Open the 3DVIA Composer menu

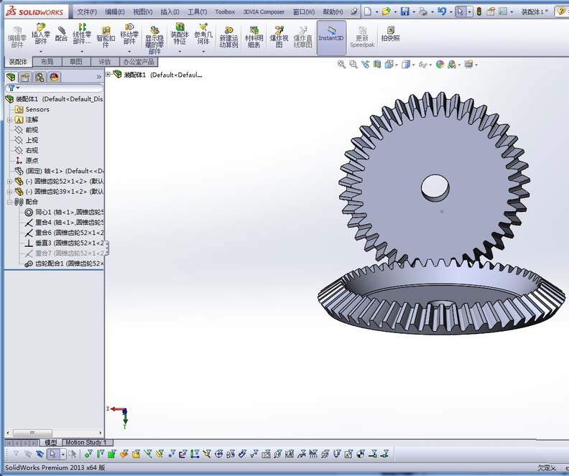click(x=264, y=12)
